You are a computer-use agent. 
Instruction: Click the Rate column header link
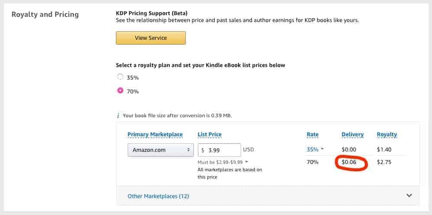pos(313,135)
